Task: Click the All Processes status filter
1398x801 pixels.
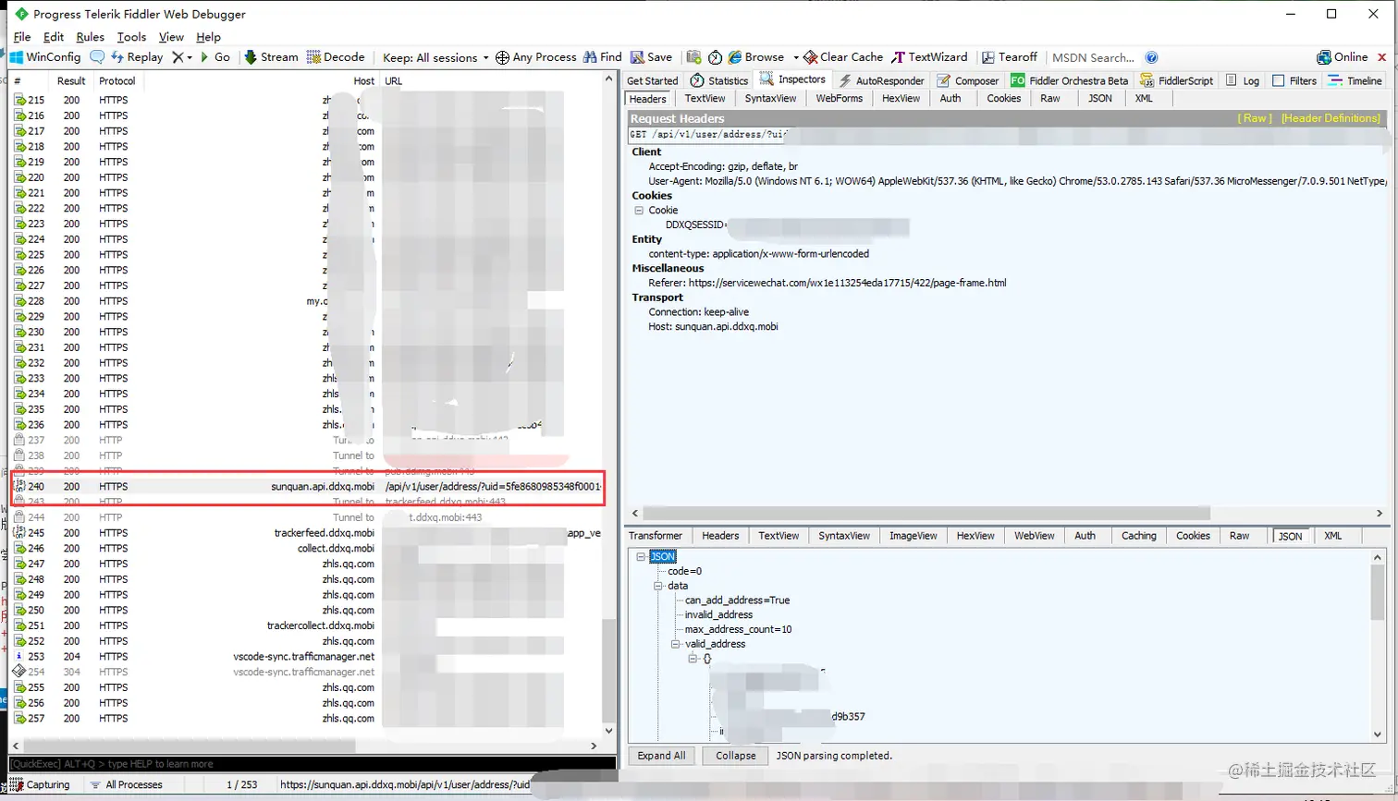Action: coord(127,784)
